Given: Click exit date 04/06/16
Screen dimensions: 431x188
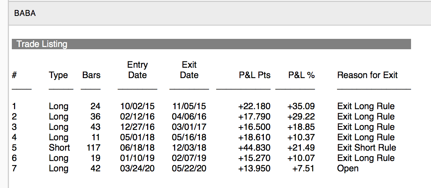Looking at the screenshot, I should (x=189, y=117).
